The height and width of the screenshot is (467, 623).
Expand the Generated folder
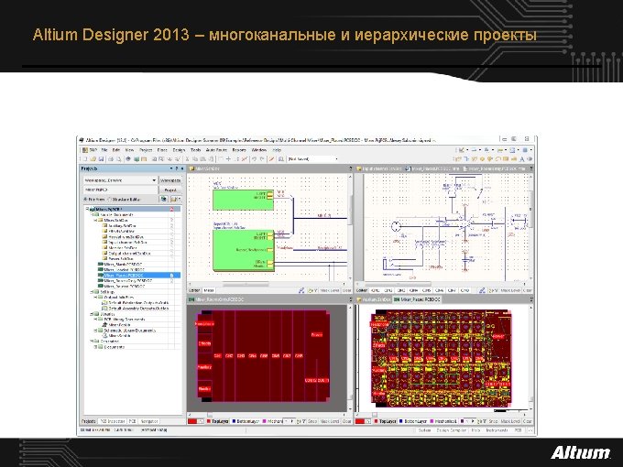click(92, 342)
